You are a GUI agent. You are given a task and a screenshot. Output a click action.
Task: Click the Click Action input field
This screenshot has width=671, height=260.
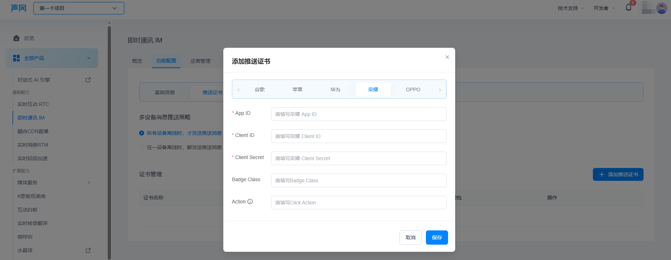point(359,203)
